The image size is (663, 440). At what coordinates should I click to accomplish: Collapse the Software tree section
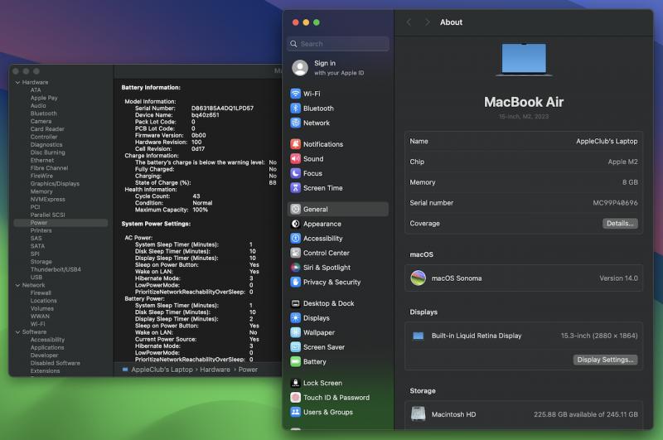(17, 332)
